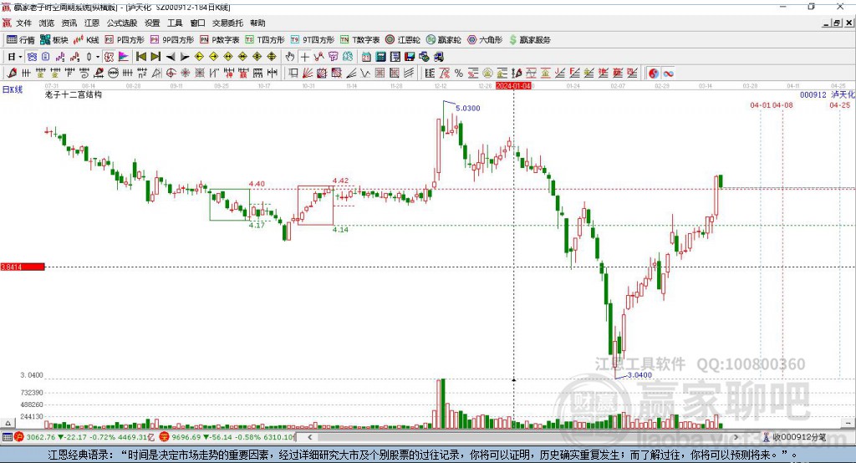Screen dimensions: 856x463
Task: Open the 江恩 menu
Action: coord(92,23)
